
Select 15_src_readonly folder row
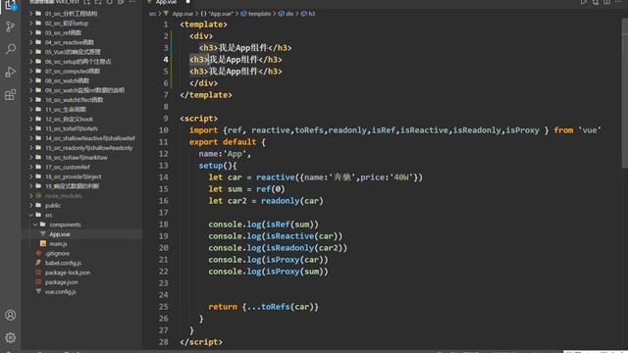(x=81, y=148)
